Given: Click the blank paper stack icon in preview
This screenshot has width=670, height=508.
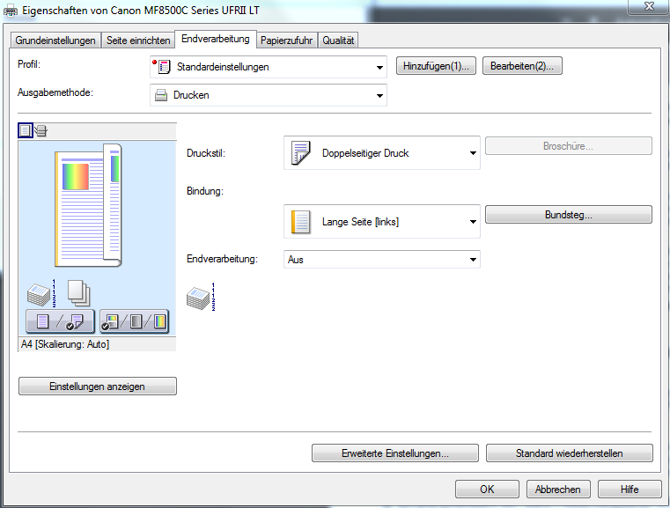Looking at the screenshot, I should [x=79, y=293].
